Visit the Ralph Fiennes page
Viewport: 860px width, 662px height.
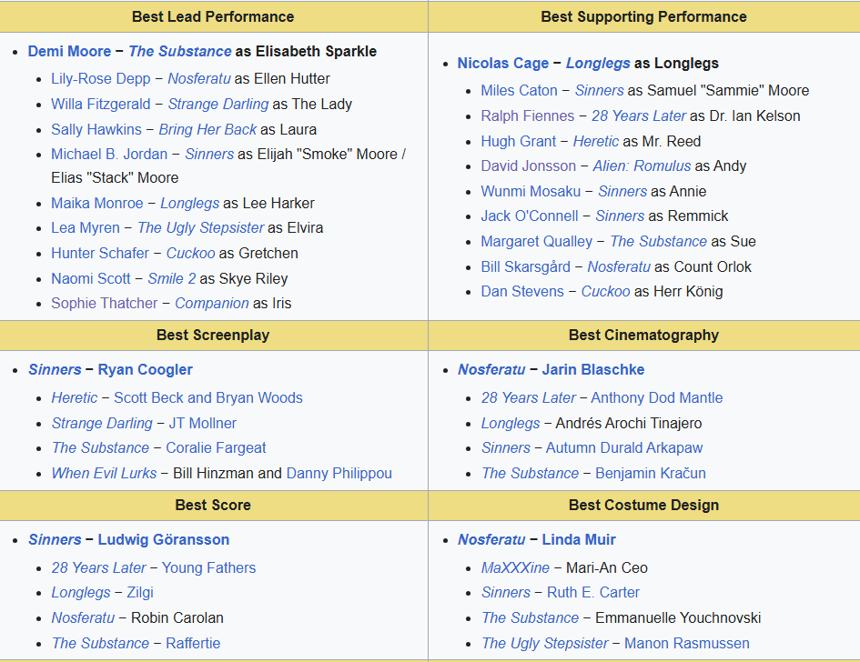click(528, 116)
